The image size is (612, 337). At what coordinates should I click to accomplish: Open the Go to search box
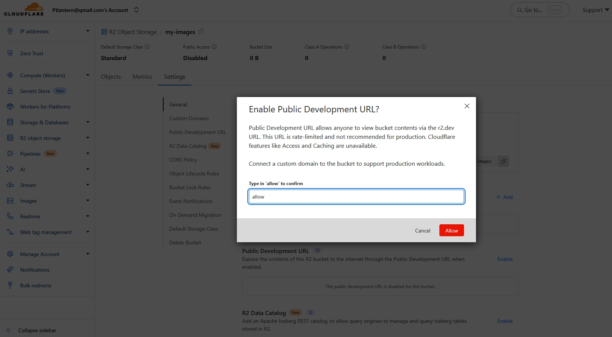(x=539, y=10)
